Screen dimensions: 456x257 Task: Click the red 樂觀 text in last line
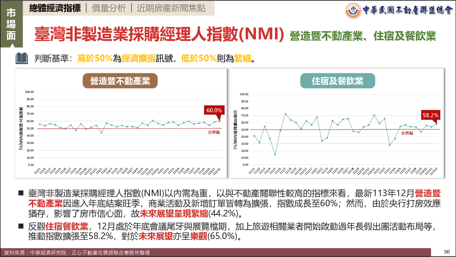(199, 236)
